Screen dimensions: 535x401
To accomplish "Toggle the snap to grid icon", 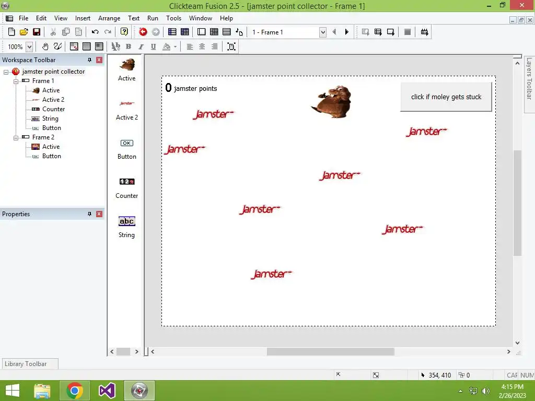I will [x=99, y=46].
